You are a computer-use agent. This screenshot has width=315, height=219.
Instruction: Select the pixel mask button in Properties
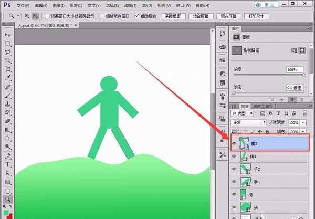[294, 50]
